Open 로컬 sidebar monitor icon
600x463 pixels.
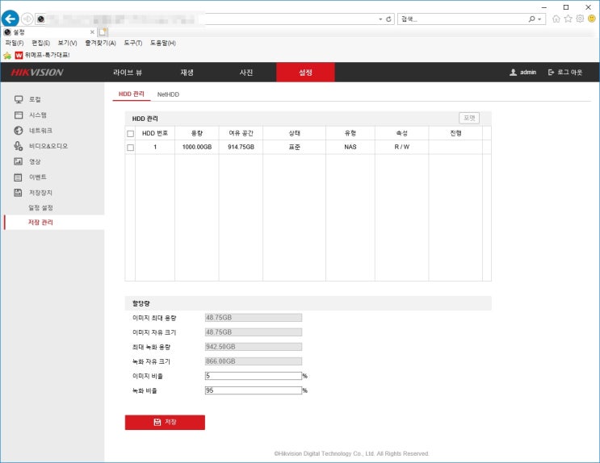pyautogui.click(x=19, y=99)
